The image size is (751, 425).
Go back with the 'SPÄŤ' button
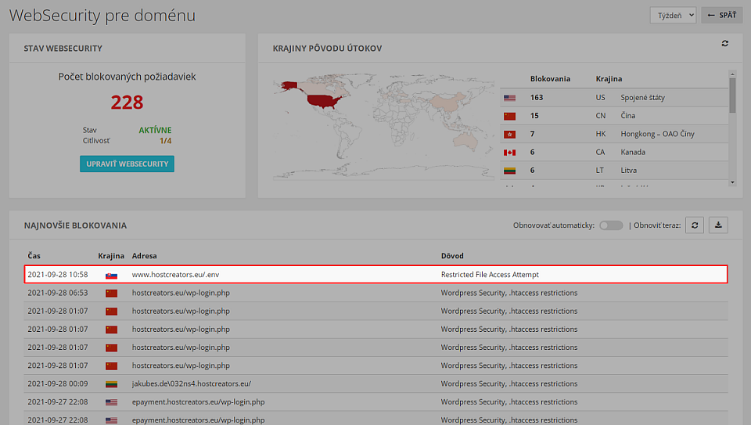722,16
